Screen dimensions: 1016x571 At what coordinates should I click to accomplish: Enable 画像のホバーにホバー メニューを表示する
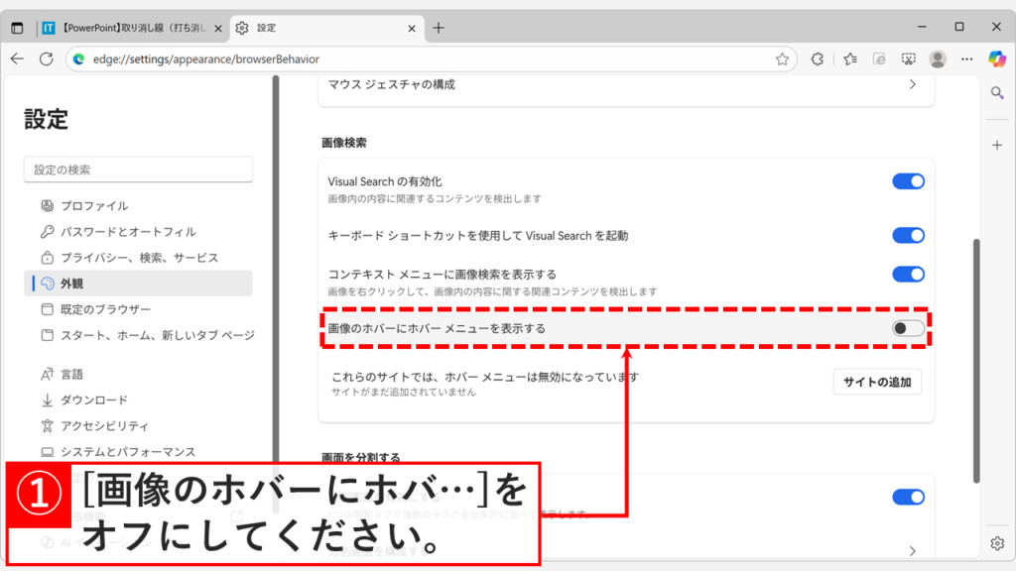coord(906,327)
